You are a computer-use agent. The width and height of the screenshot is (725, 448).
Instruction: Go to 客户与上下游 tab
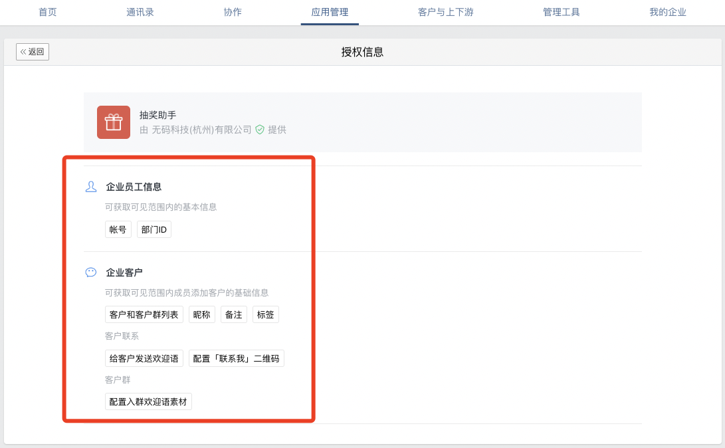[446, 12]
